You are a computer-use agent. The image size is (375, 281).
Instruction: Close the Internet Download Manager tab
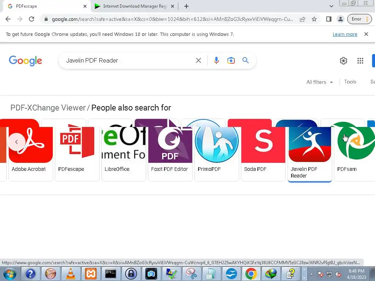point(172,6)
